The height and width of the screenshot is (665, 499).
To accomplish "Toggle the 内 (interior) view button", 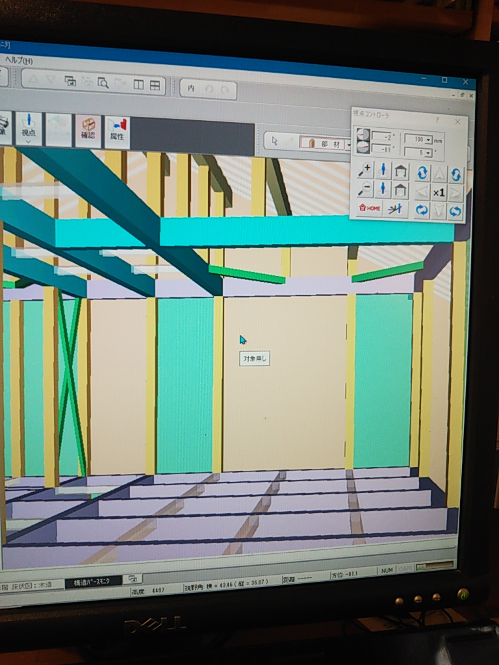I will [x=191, y=88].
